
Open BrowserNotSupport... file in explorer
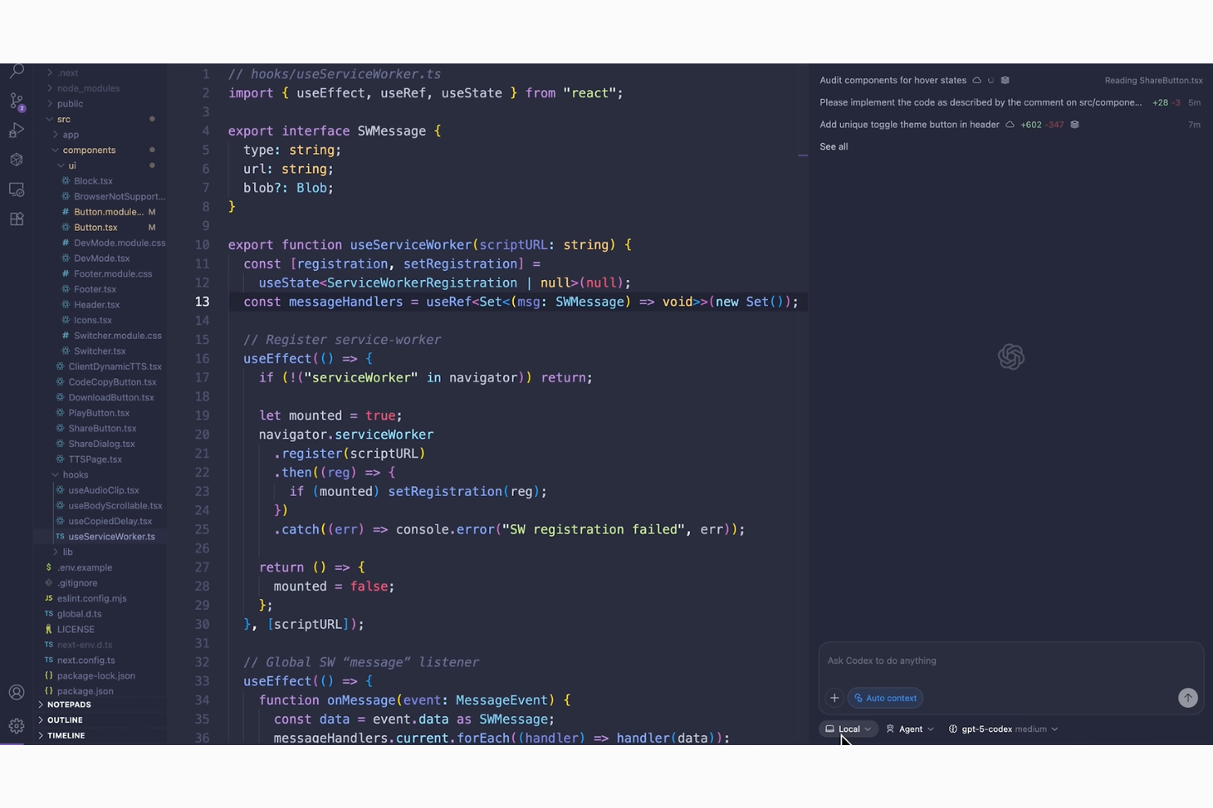119,196
